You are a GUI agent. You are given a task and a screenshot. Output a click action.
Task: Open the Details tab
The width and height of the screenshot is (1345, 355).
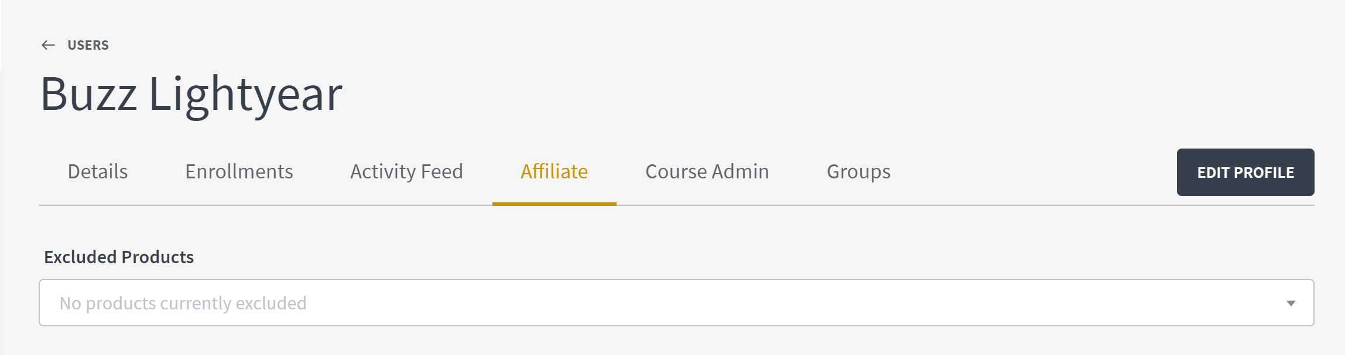tap(98, 171)
